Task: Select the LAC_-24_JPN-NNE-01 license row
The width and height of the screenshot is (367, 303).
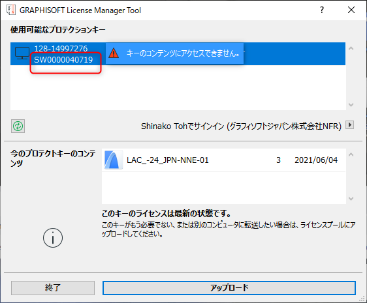Action: tap(224, 160)
